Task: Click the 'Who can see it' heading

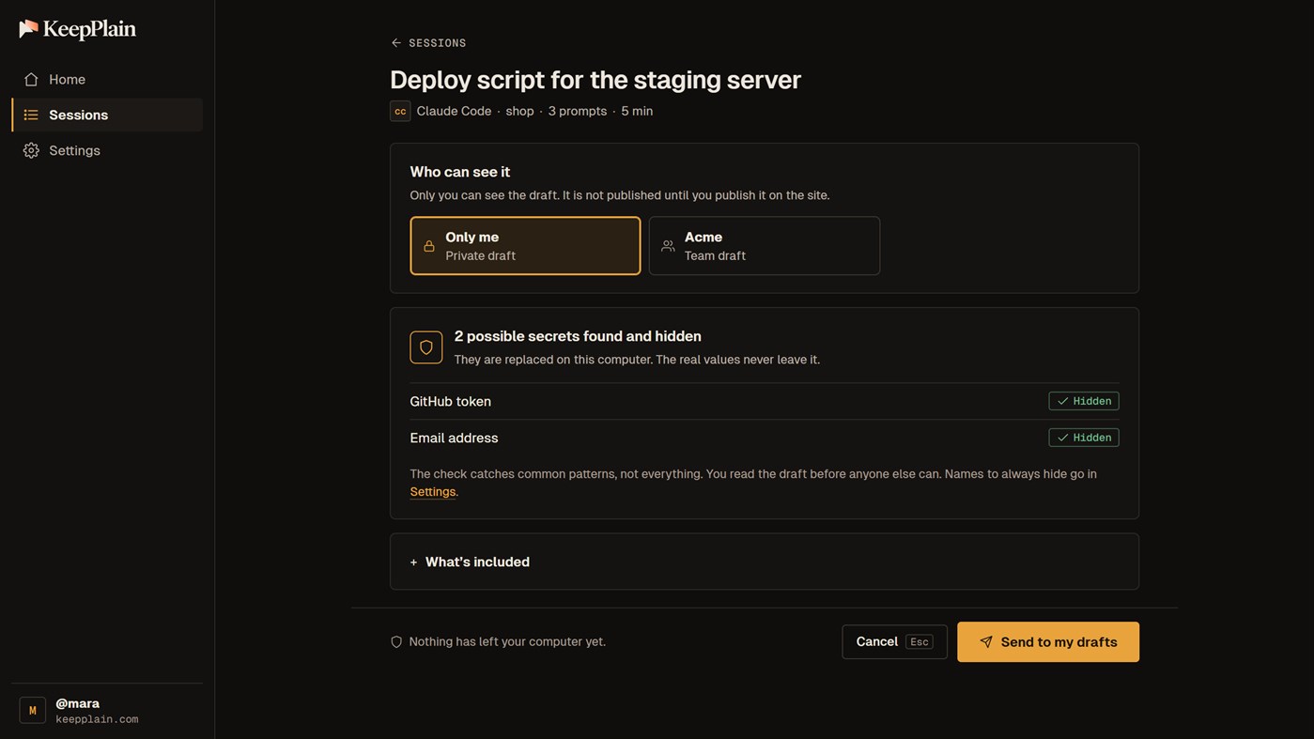Action: click(460, 172)
